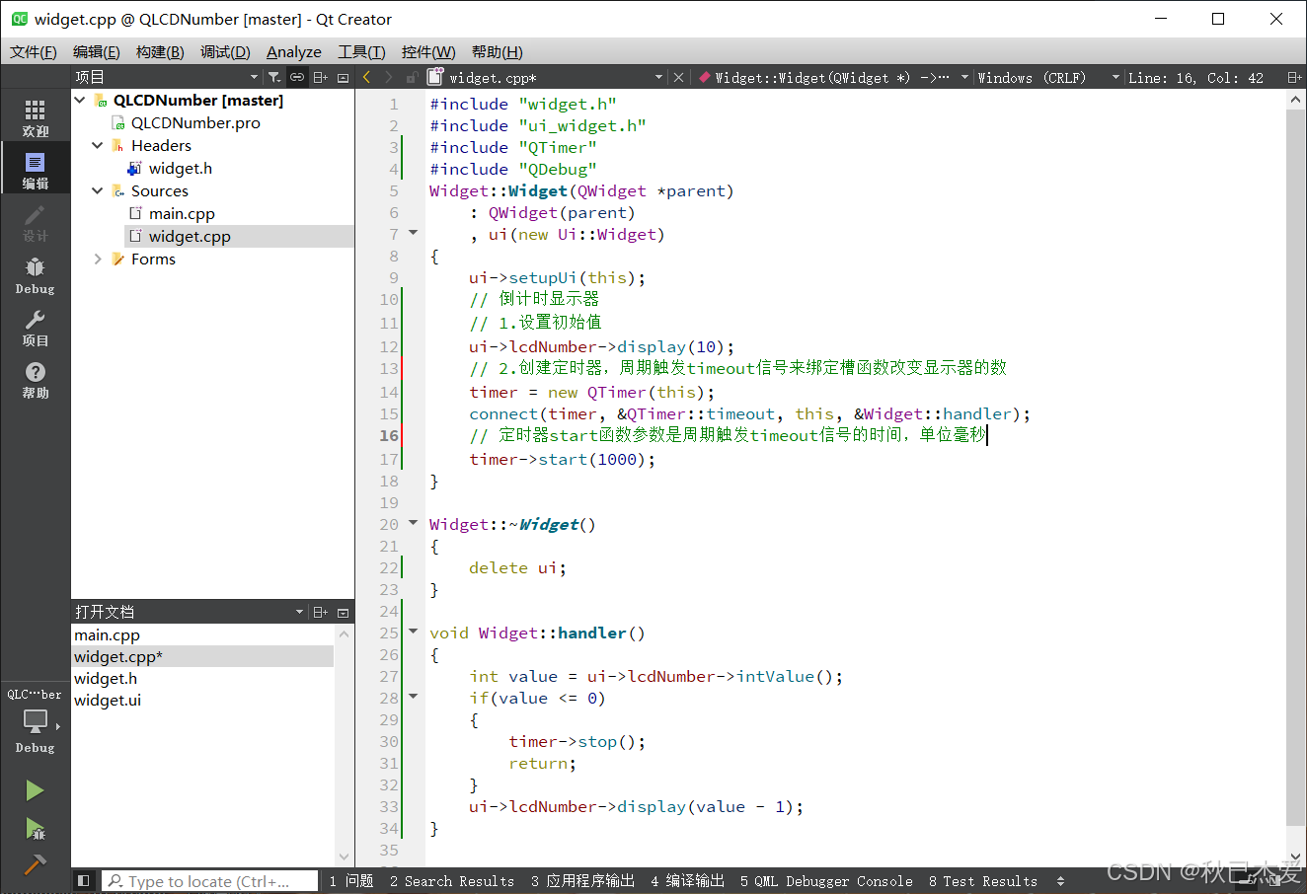Open the QLC…ber kit selector

point(35,720)
